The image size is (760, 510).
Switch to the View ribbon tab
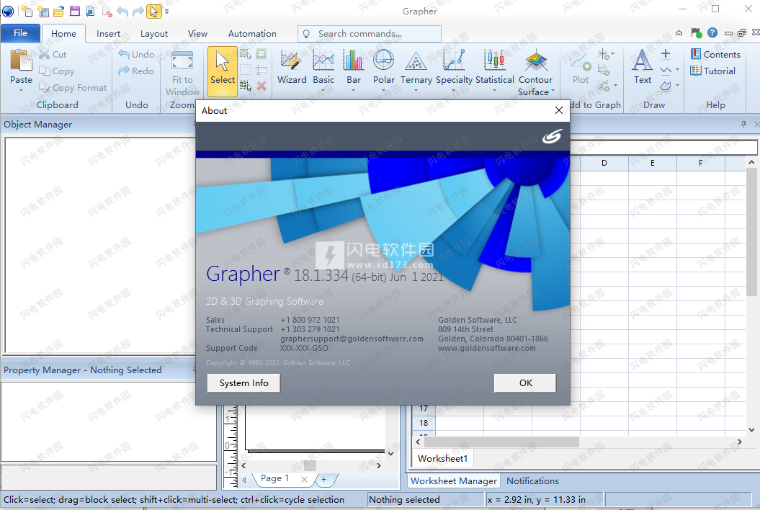tap(198, 33)
